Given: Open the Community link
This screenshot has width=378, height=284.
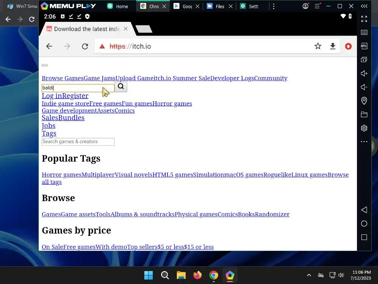Looking at the screenshot, I should coord(271,78).
